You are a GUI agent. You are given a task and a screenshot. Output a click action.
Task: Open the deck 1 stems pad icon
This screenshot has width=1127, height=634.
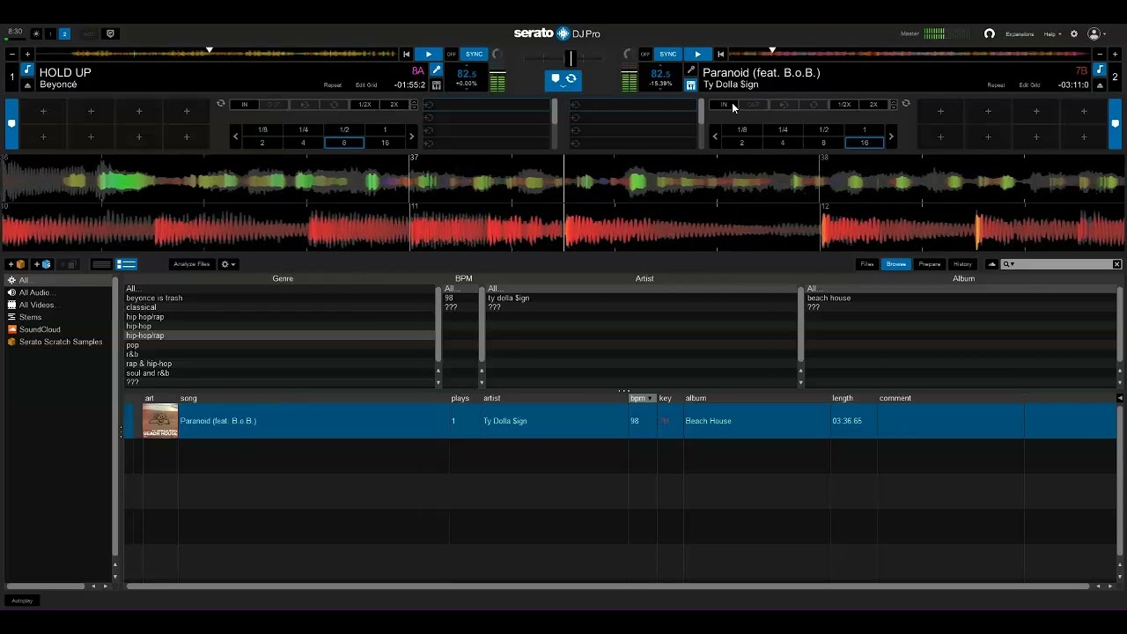point(436,85)
